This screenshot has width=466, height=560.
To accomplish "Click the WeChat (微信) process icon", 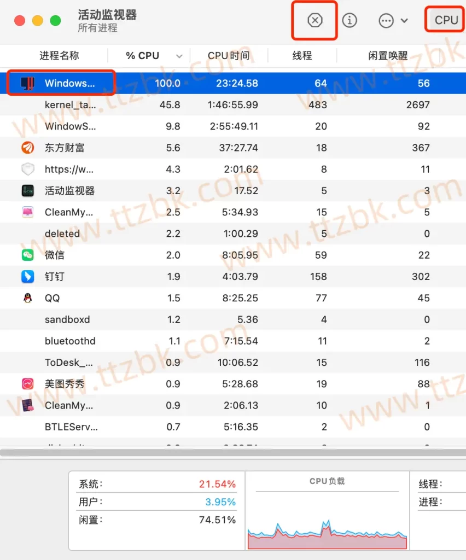I will (27, 255).
